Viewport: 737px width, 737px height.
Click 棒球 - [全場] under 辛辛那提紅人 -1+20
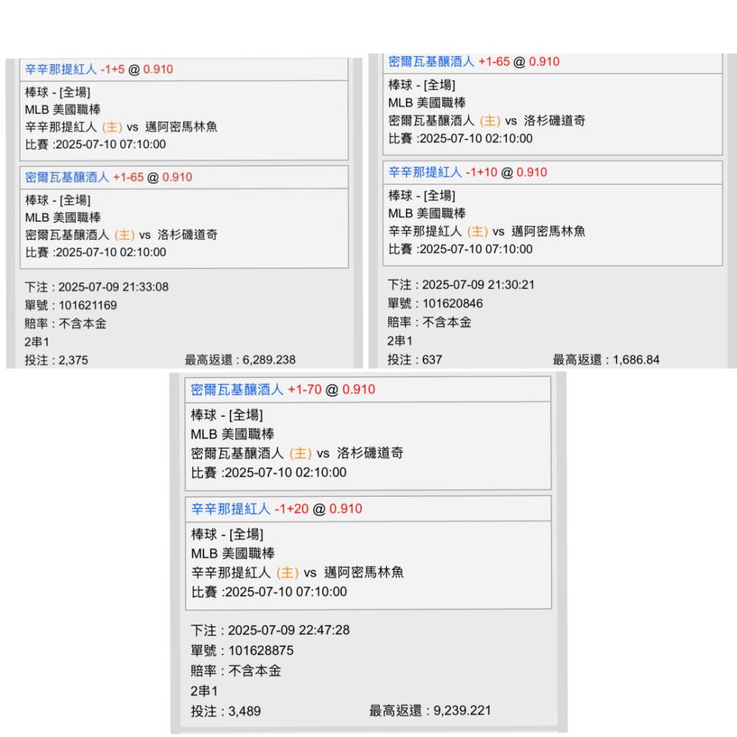point(228,534)
